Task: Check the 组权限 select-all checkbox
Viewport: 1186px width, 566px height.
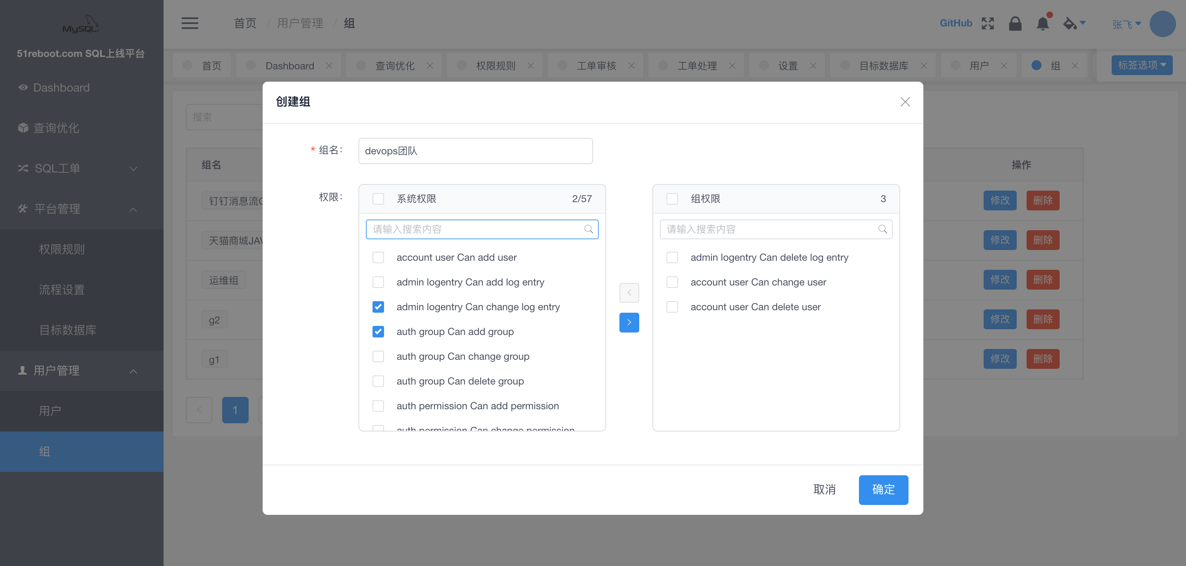Action: pos(672,198)
